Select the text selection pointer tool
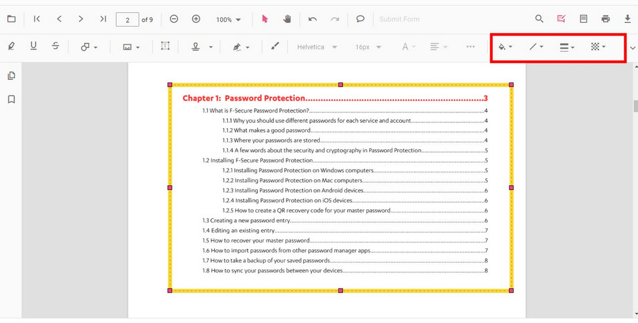Screen dimensions: 638x323 click(x=265, y=19)
